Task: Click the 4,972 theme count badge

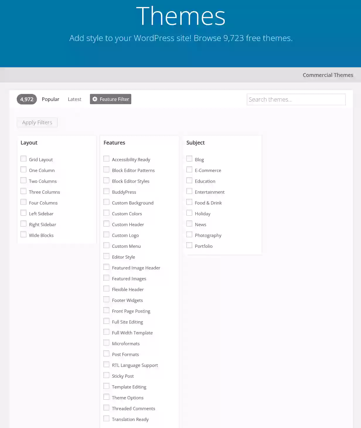Action: [27, 99]
